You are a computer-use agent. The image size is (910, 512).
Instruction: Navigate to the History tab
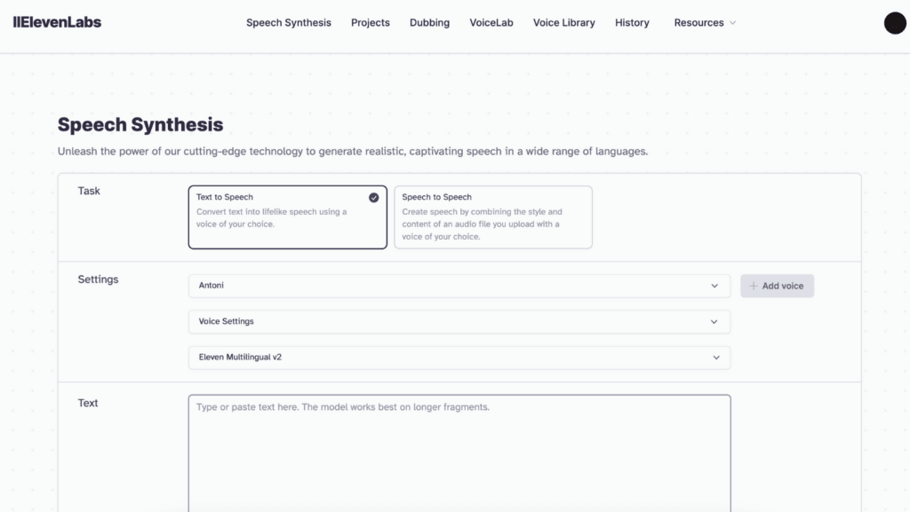632,22
